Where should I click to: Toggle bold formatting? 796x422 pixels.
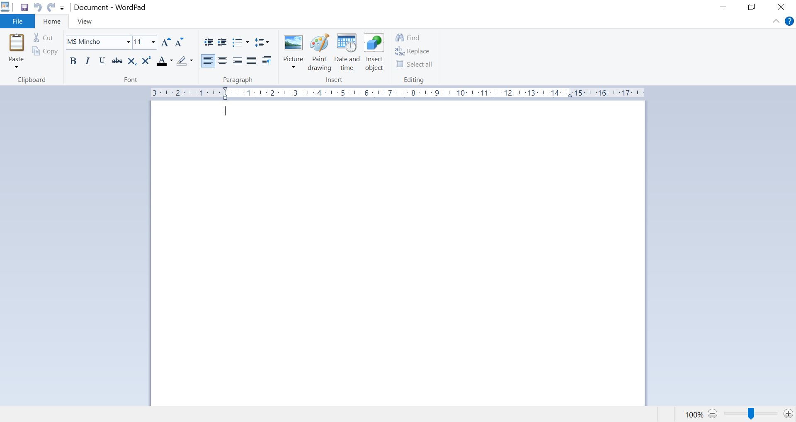pos(73,60)
